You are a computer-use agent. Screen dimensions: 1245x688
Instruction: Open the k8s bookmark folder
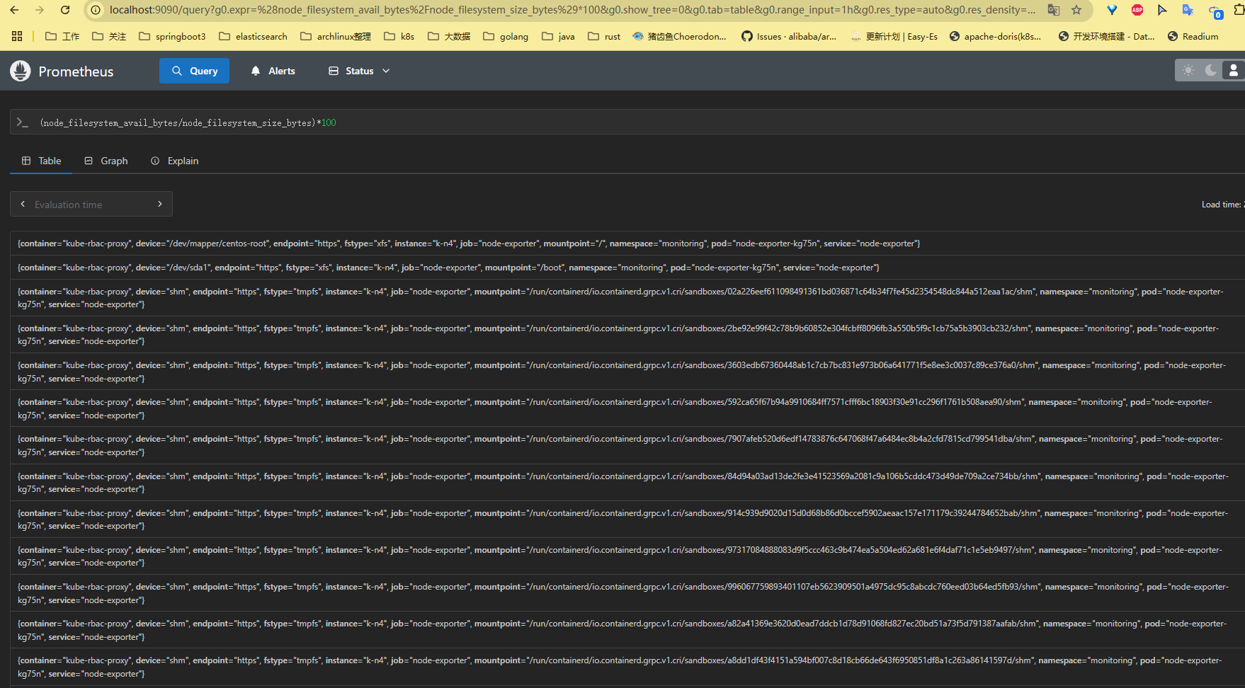[x=399, y=36]
